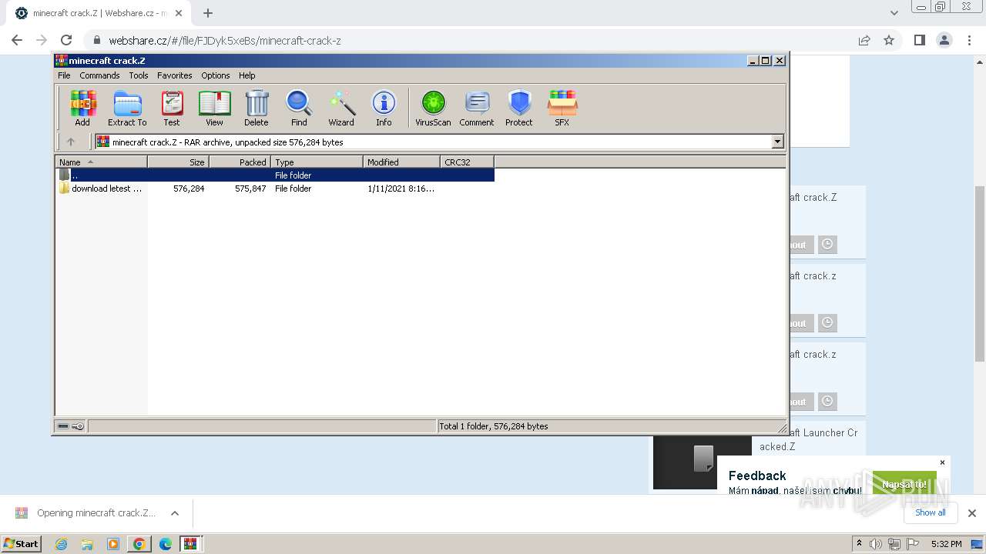Open Internet Explorer from taskbar
The width and height of the screenshot is (986, 554).
tap(61, 544)
